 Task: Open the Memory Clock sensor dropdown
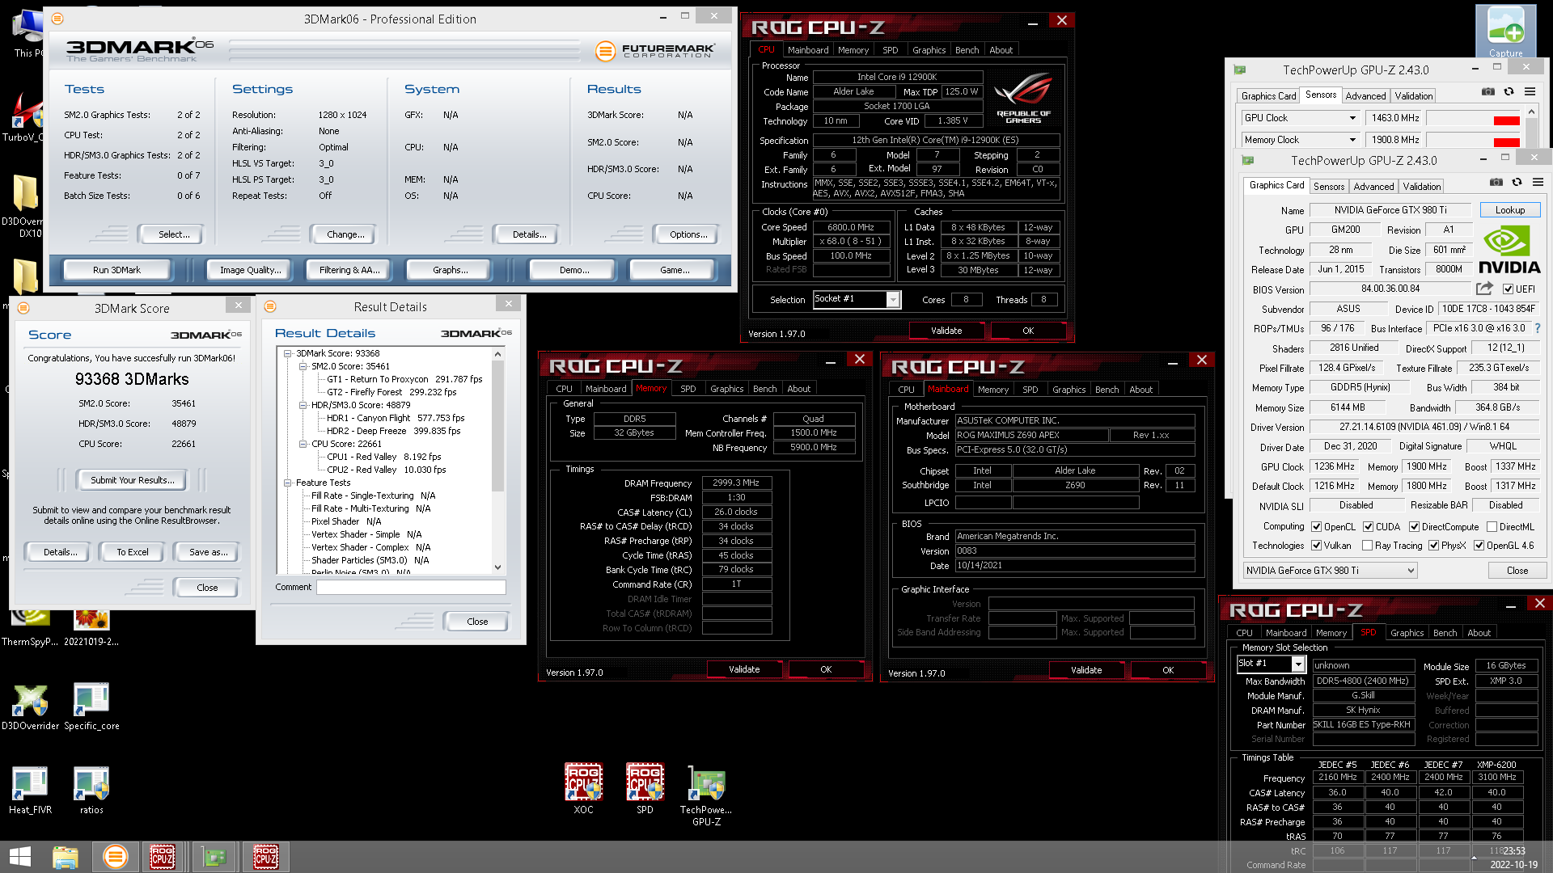click(x=1352, y=140)
